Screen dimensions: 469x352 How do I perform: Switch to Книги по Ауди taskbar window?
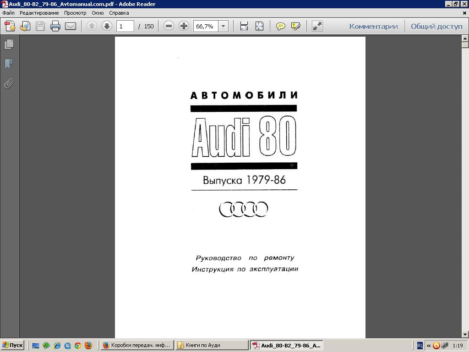pyautogui.click(x=211, y=346)
